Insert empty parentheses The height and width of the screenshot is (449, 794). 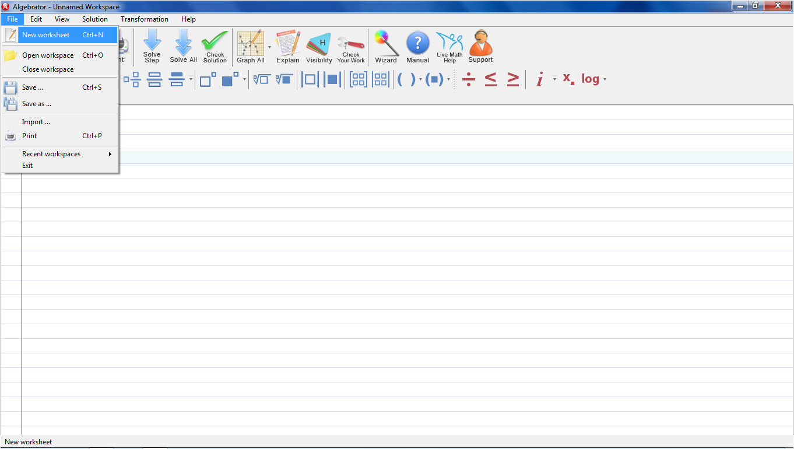pyautogui.click(x=406, y=79)
